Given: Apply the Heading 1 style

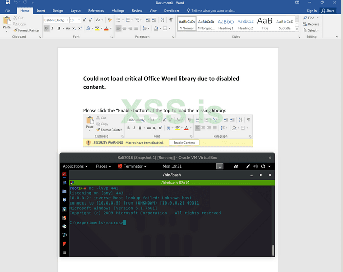Looking at the screenshot, I should tap(226, 24).
